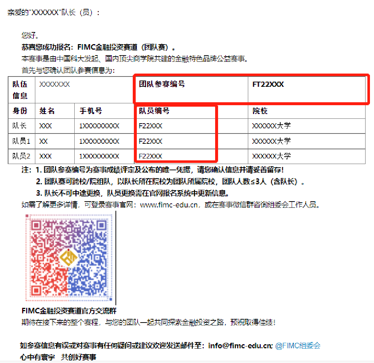Click XXXXXX大学 in the 队长 row
This screenshot has width=374, height=363.
click(x=271, y=126)
